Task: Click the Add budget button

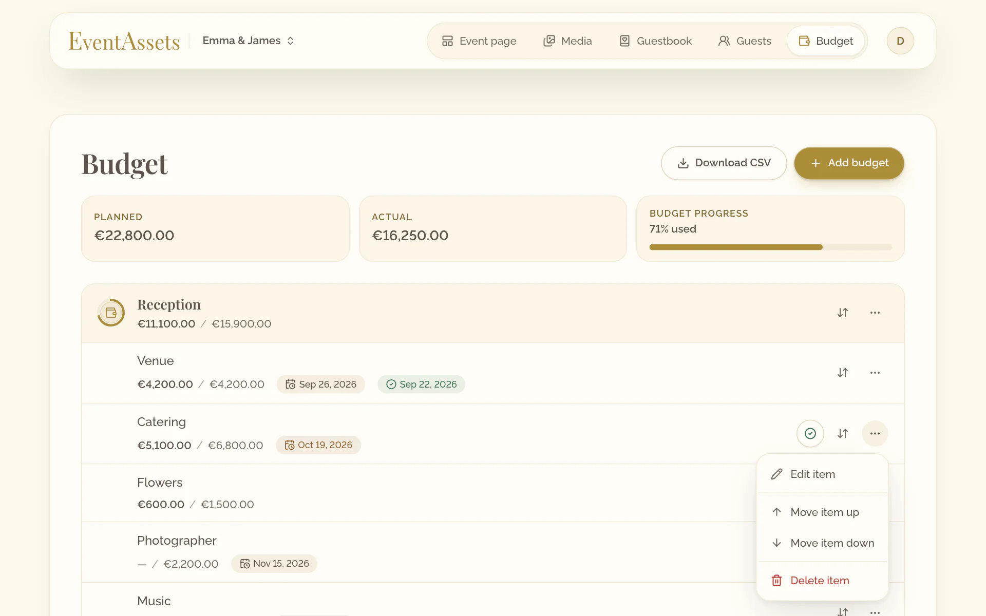Action: (849, 163)
